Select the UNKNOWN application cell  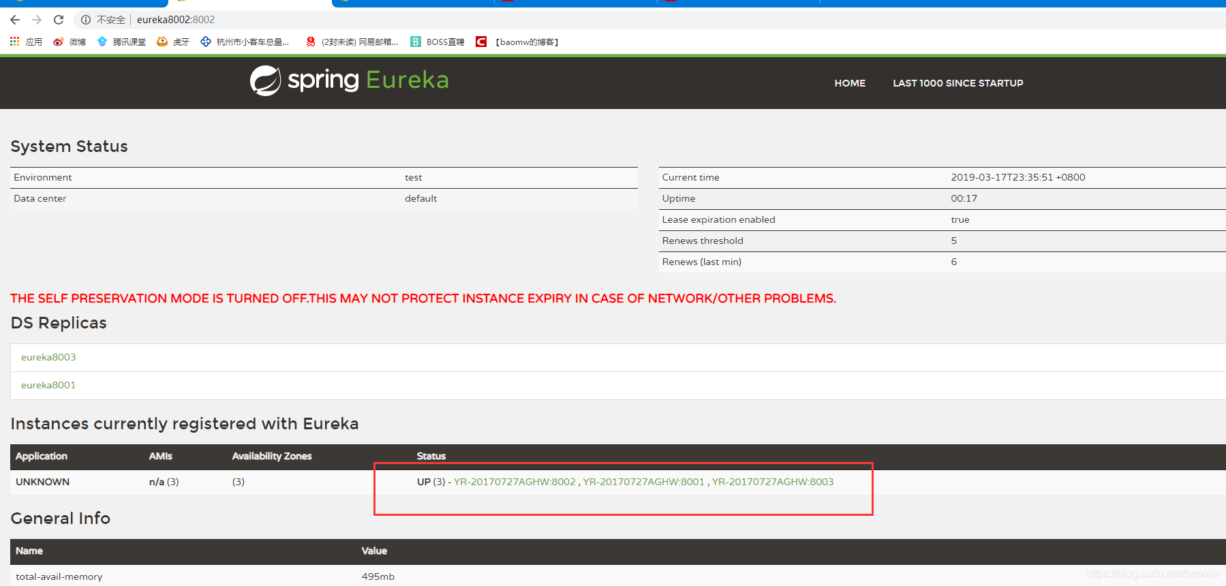pyautogui.click(x=42, y=482)
